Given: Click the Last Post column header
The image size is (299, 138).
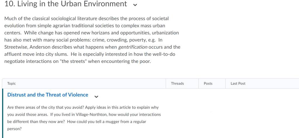Looking at the screenshot, I should (x=238, y=83).
